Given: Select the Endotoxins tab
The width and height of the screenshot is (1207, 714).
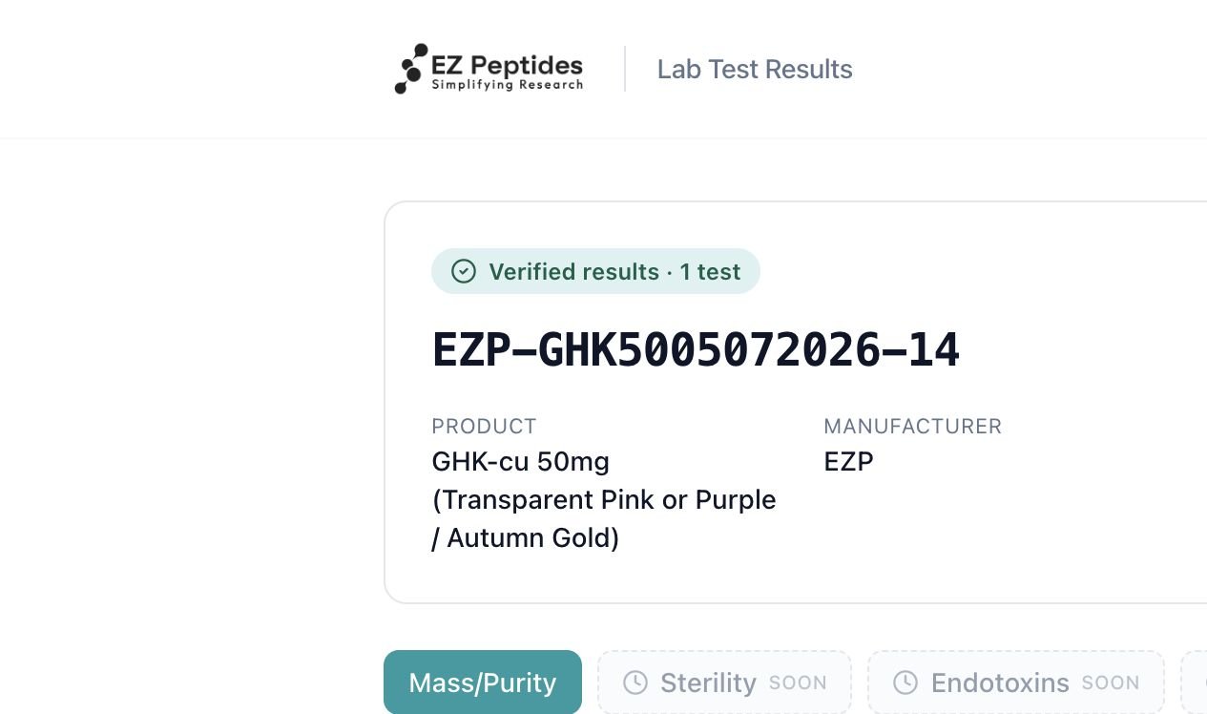Looking at the screenshot, I should click(1016, 682).
